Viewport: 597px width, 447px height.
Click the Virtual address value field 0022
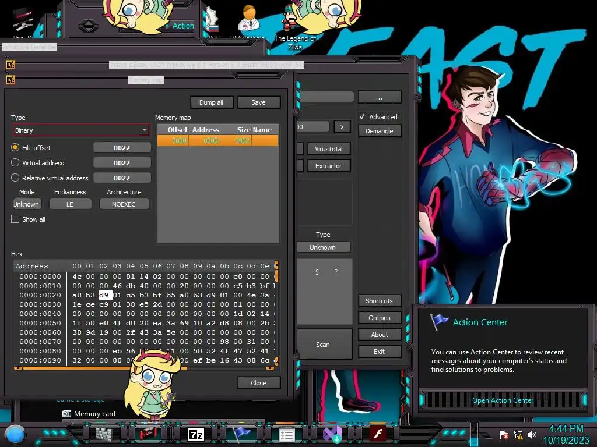122,163
